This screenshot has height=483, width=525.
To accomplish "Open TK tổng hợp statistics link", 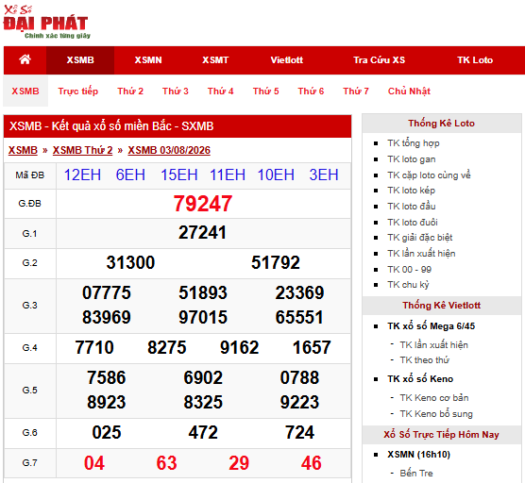I will tap(414, 143).
